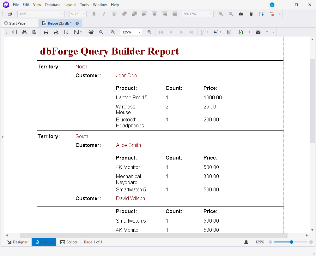
Task: Click the send via e-mail envelope icon
Action: tap(258, 32)
